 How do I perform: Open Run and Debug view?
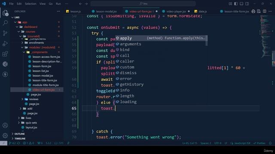pyautogui.click(x=5, y=44)
